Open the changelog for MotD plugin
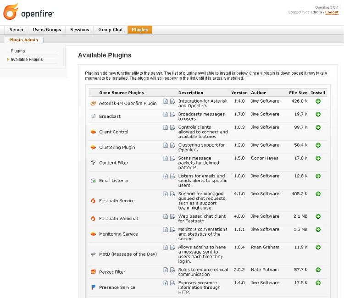Screen dimensions: 344x298 (x=172, y=248)
